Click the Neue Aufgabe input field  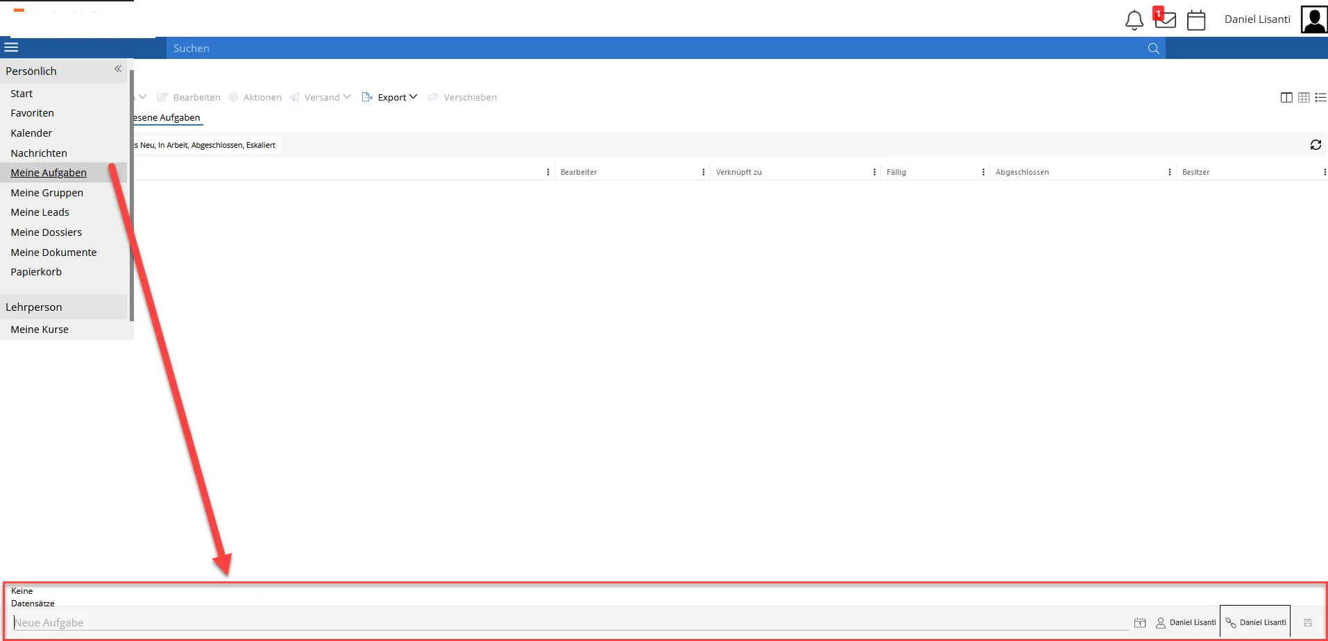(570, 623)
